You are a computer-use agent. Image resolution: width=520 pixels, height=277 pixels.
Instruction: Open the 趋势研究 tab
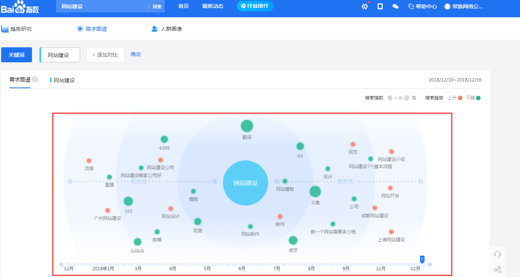17,29
